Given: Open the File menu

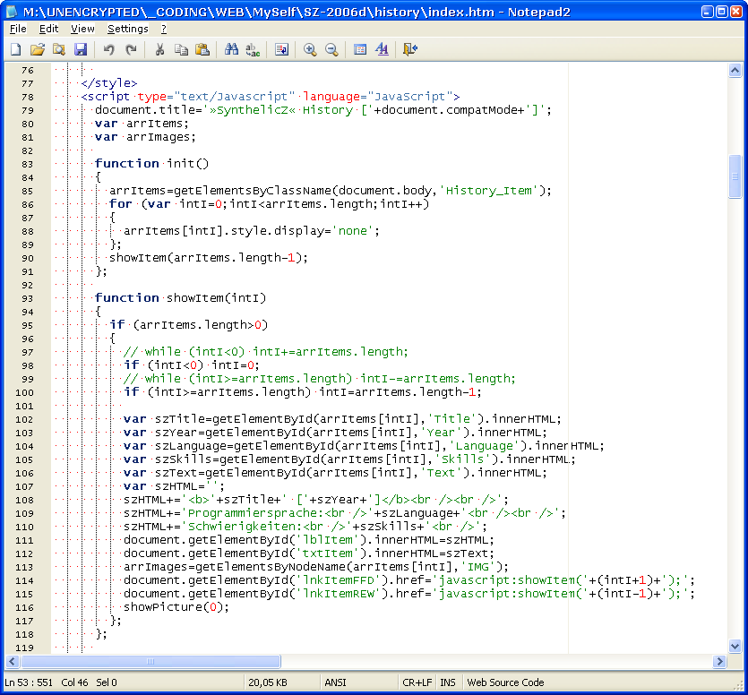Looking at the screenshot, I should click(18, 29).
